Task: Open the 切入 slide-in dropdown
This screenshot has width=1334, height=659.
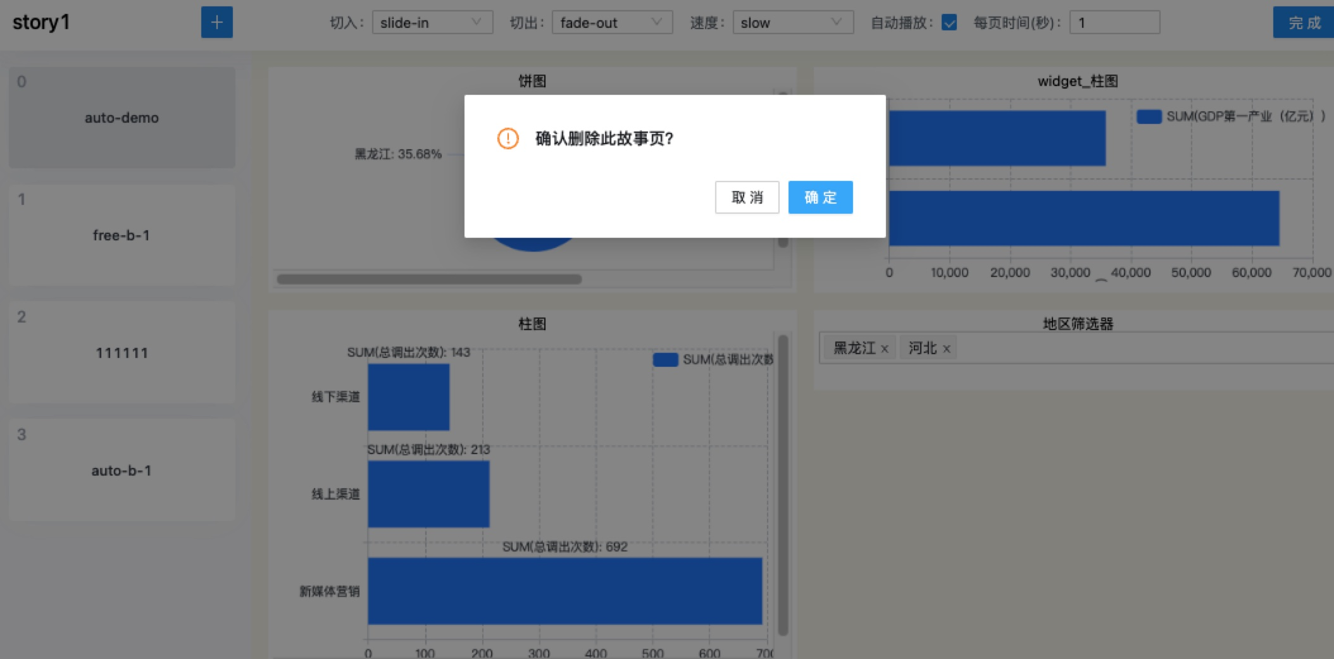Action: coord(432,23)
